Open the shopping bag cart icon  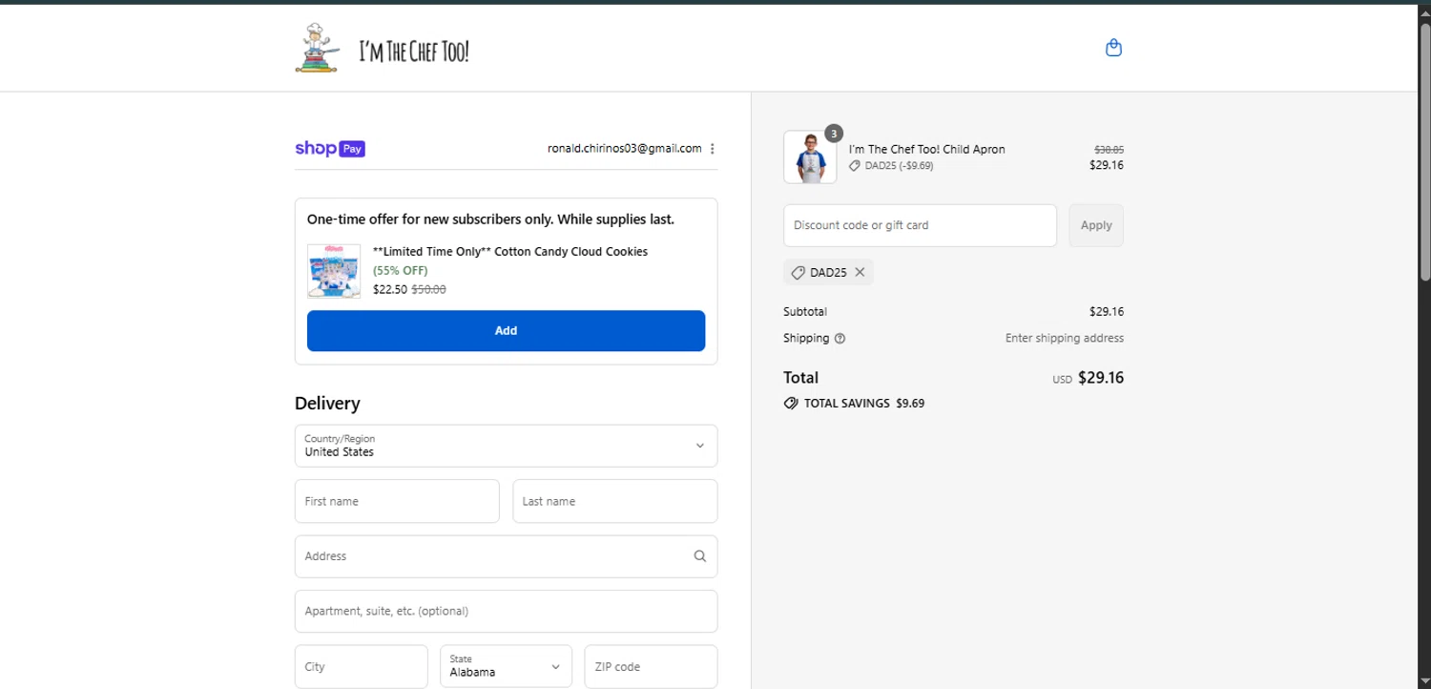[1113, 48]
